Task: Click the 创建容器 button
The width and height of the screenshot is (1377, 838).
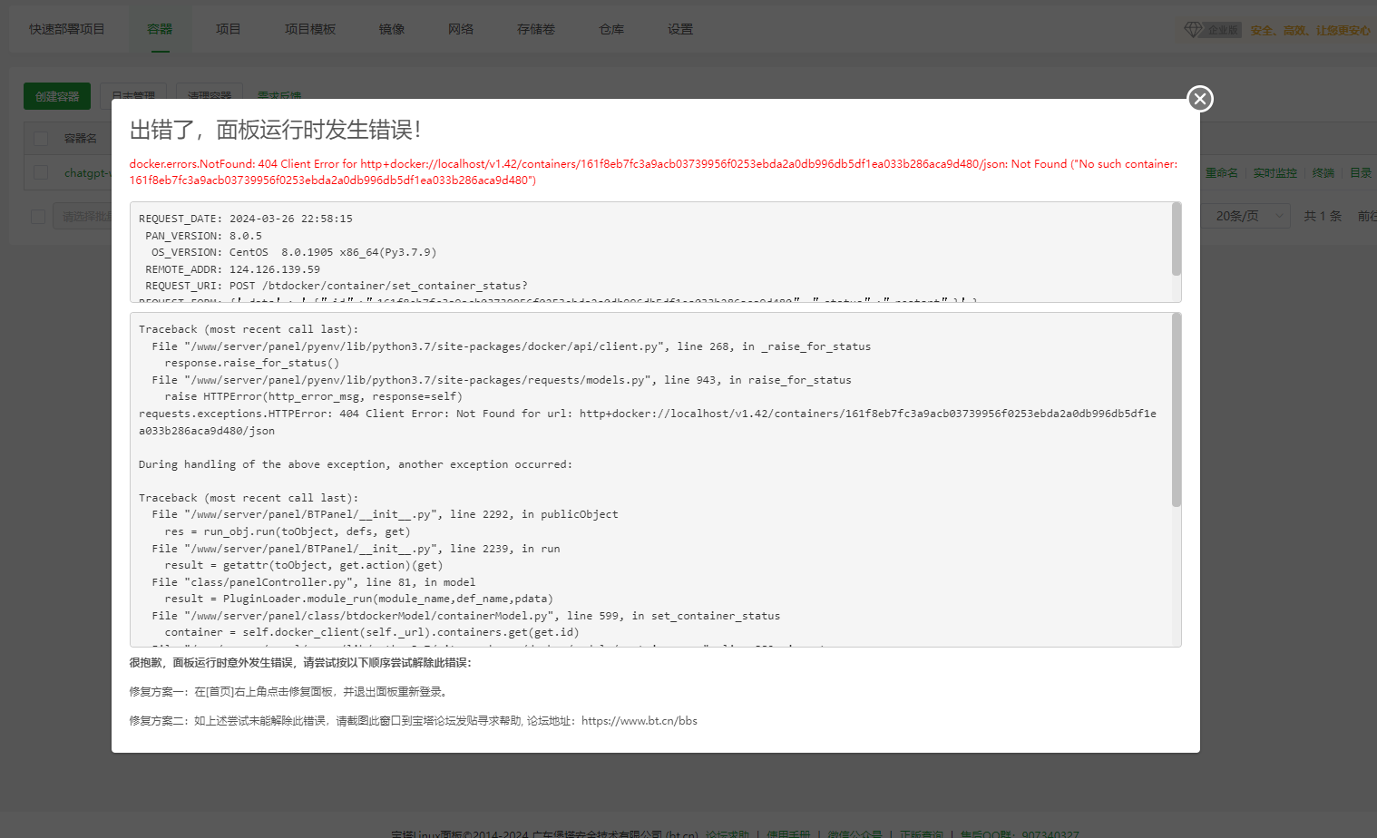Action: [57, 96]
